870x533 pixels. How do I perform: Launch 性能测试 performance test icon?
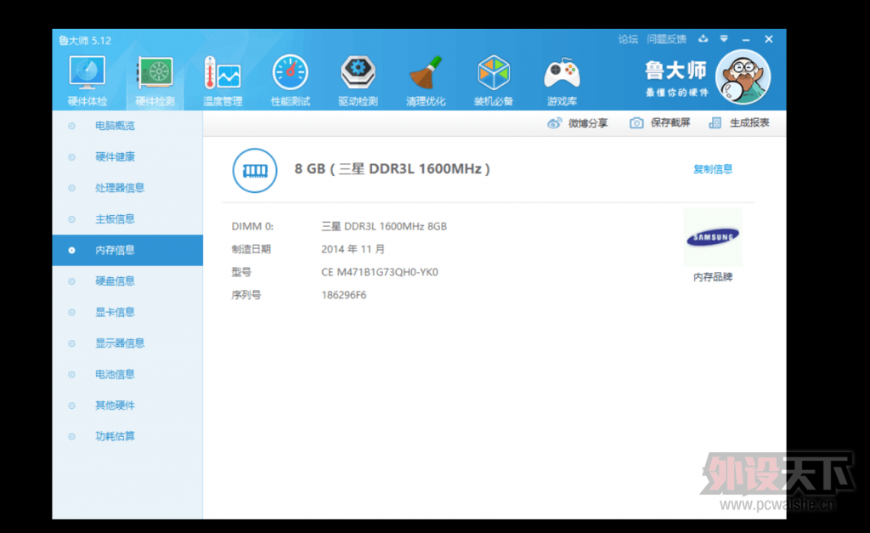pyautogui.click(x=291, y=81)
